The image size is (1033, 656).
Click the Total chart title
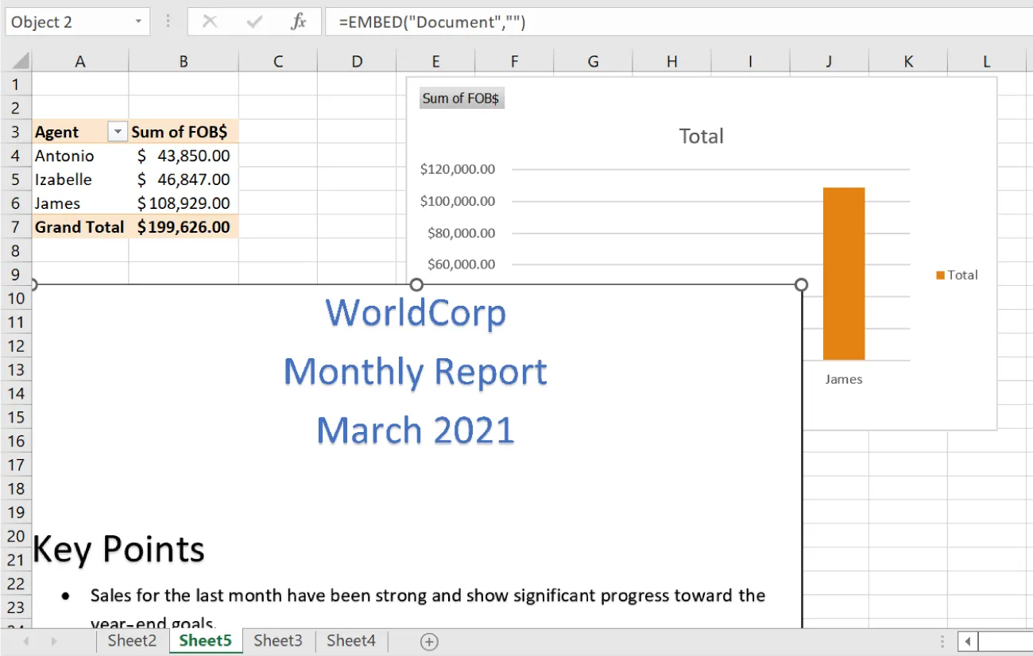click(701, 136)
